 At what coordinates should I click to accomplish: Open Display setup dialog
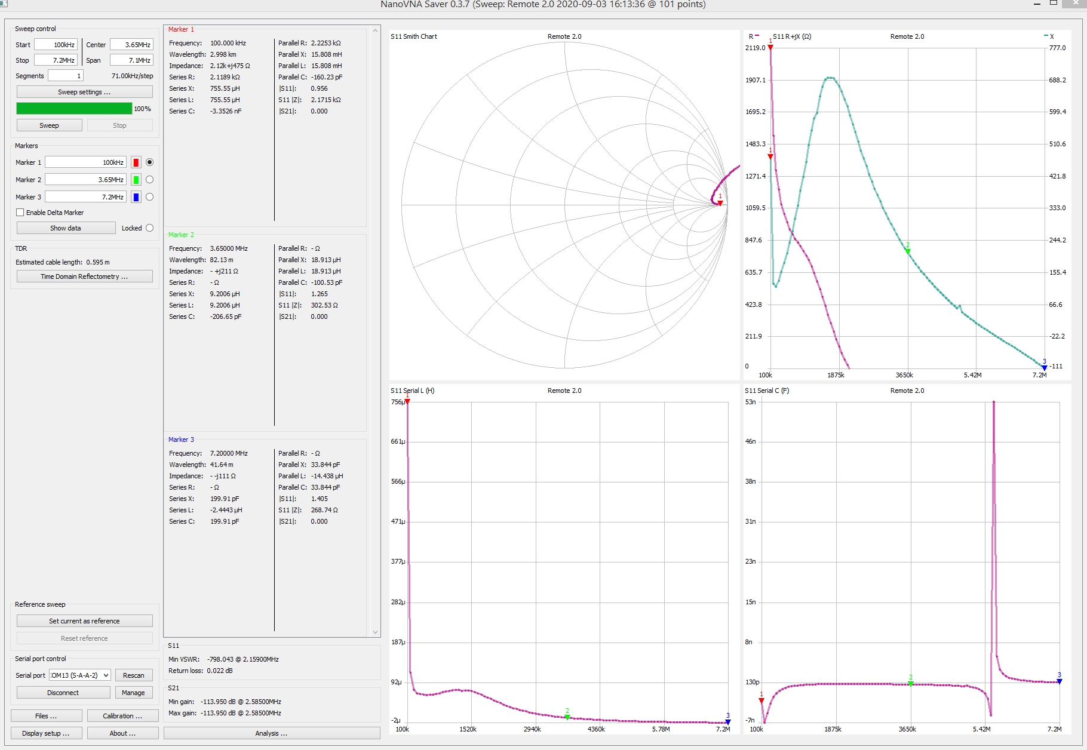46,733
